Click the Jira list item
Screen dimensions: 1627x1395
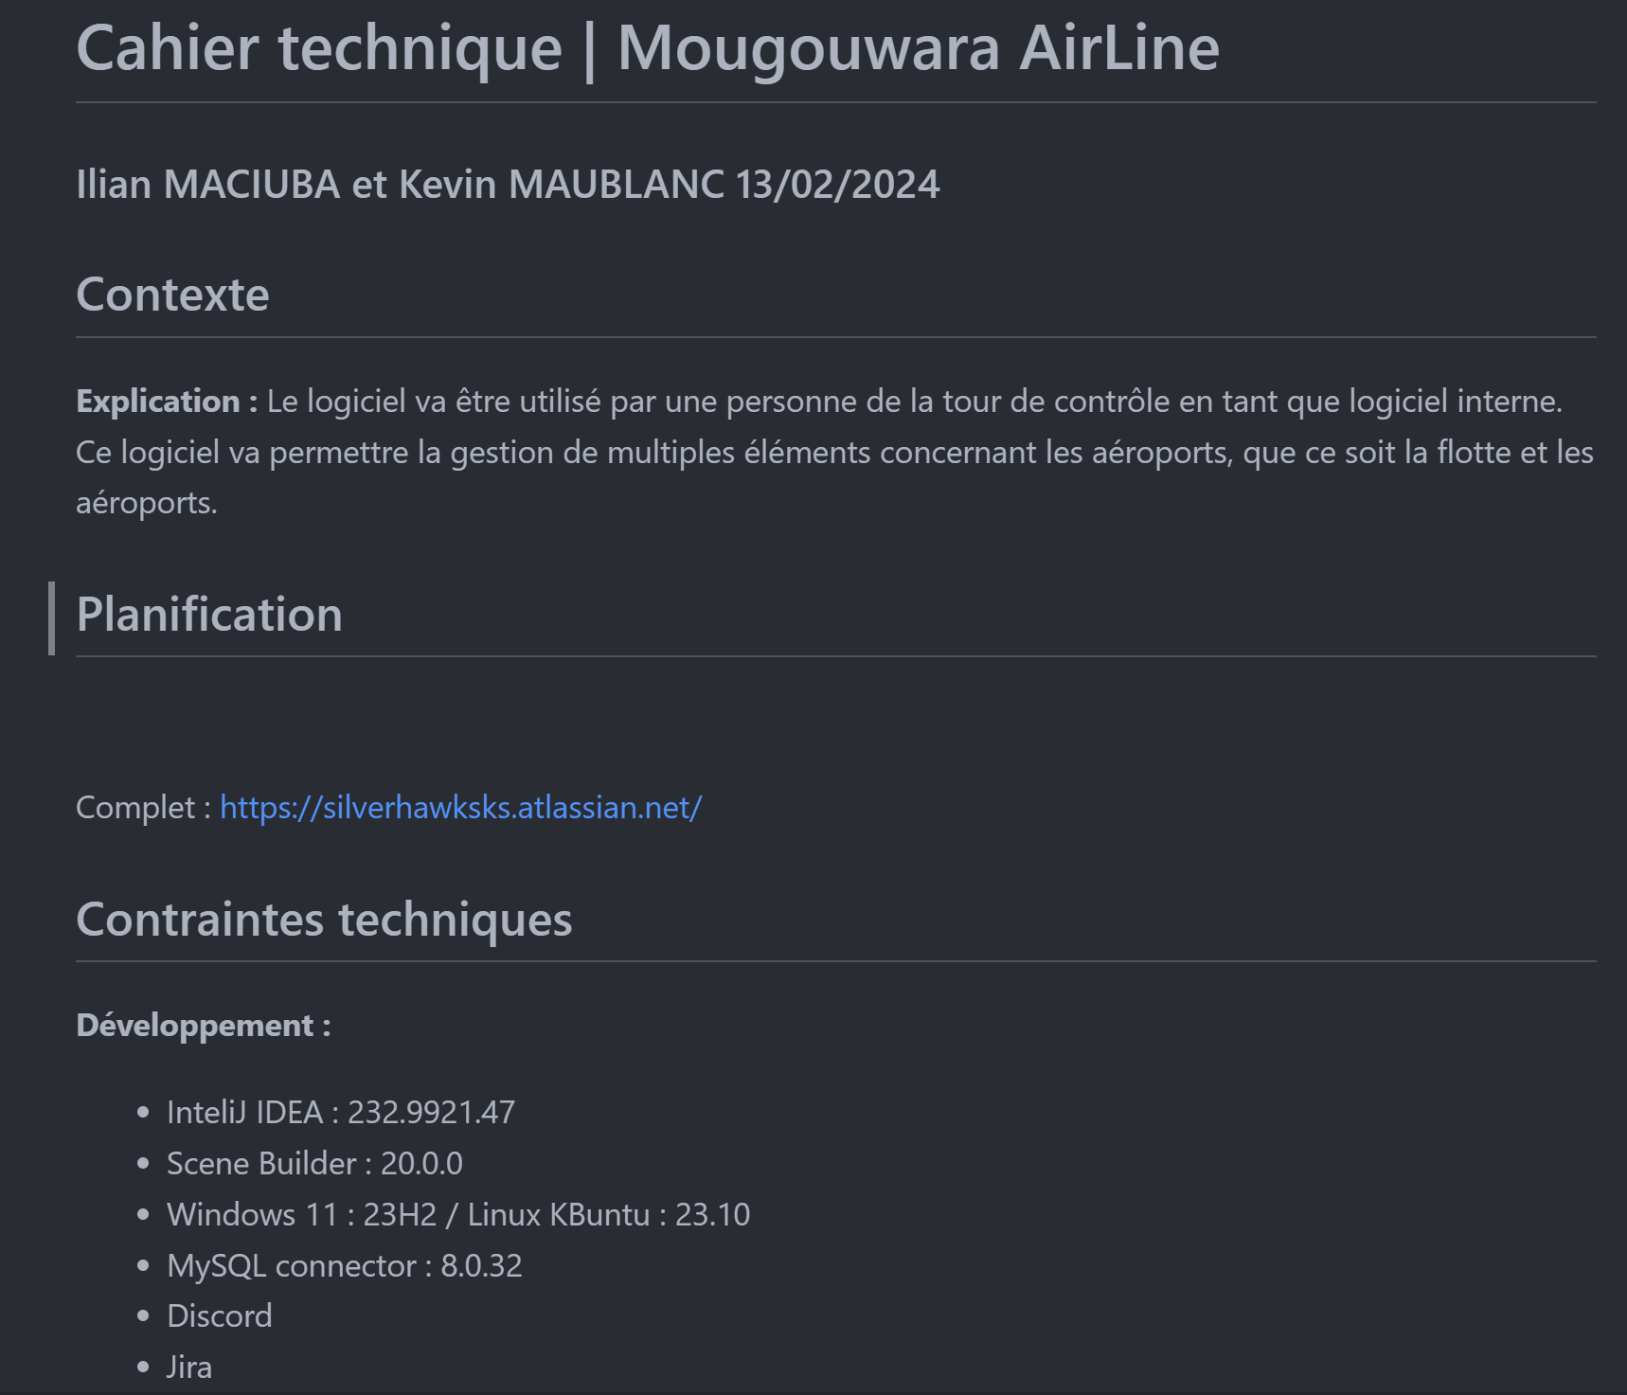[189, 1368]
